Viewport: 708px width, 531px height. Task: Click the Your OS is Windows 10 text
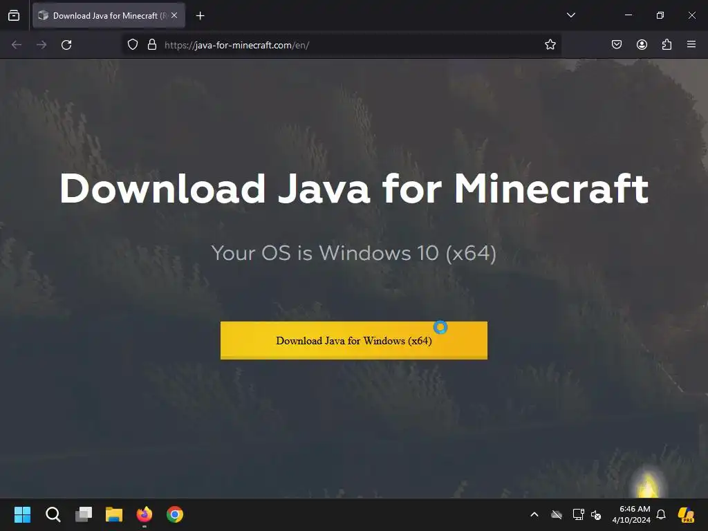tap(353, 253)
